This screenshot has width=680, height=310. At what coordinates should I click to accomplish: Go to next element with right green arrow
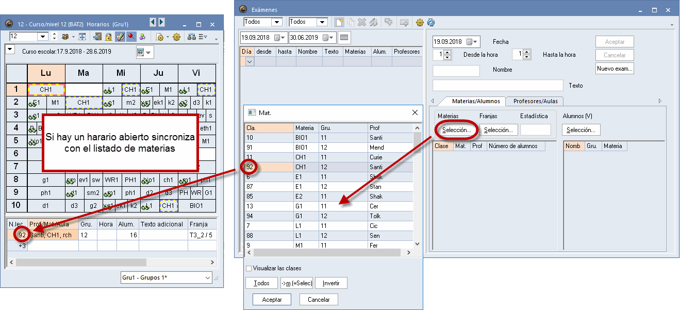pos(161,22)
